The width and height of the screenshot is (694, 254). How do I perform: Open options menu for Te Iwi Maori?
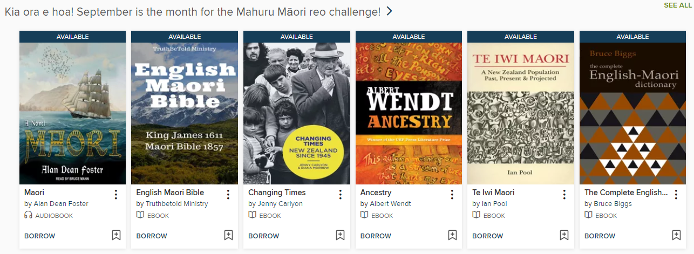point(564,195)
